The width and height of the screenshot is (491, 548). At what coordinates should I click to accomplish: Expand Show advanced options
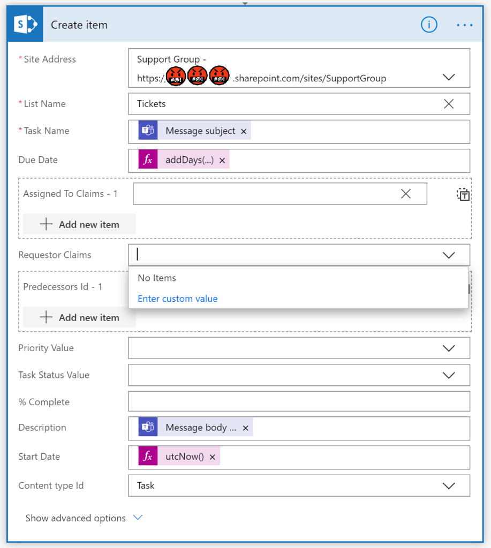[84, 518]
